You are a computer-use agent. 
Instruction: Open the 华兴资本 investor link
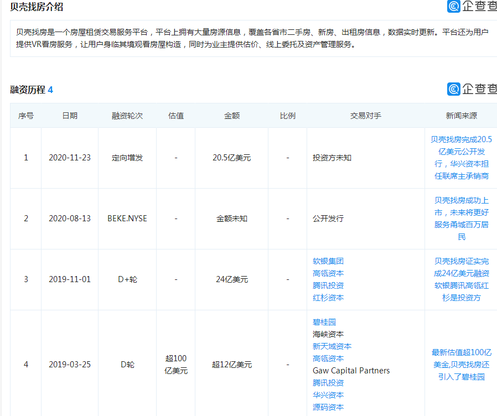[328, 395]
